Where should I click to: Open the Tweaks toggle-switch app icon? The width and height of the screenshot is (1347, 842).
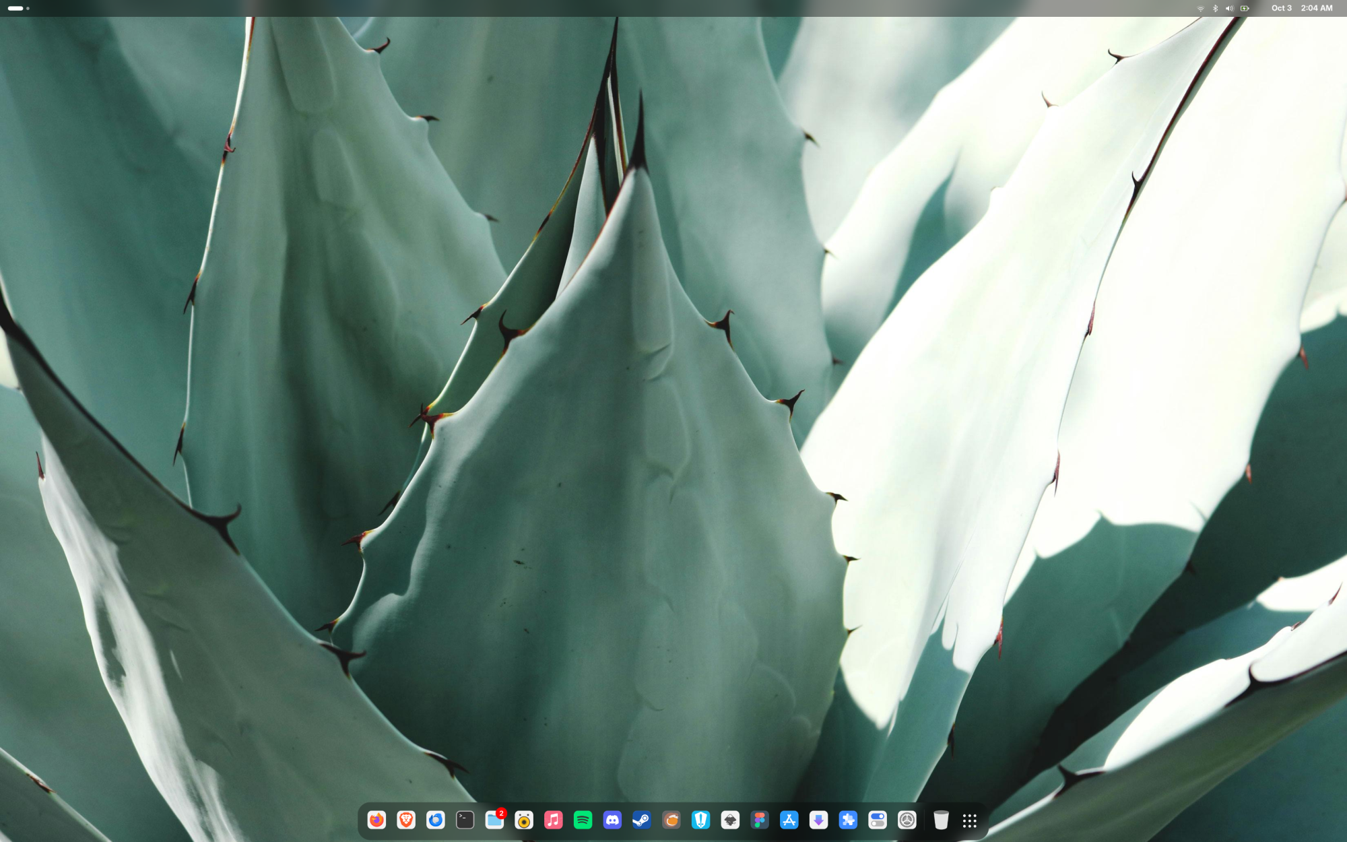(x=878, y=820)
